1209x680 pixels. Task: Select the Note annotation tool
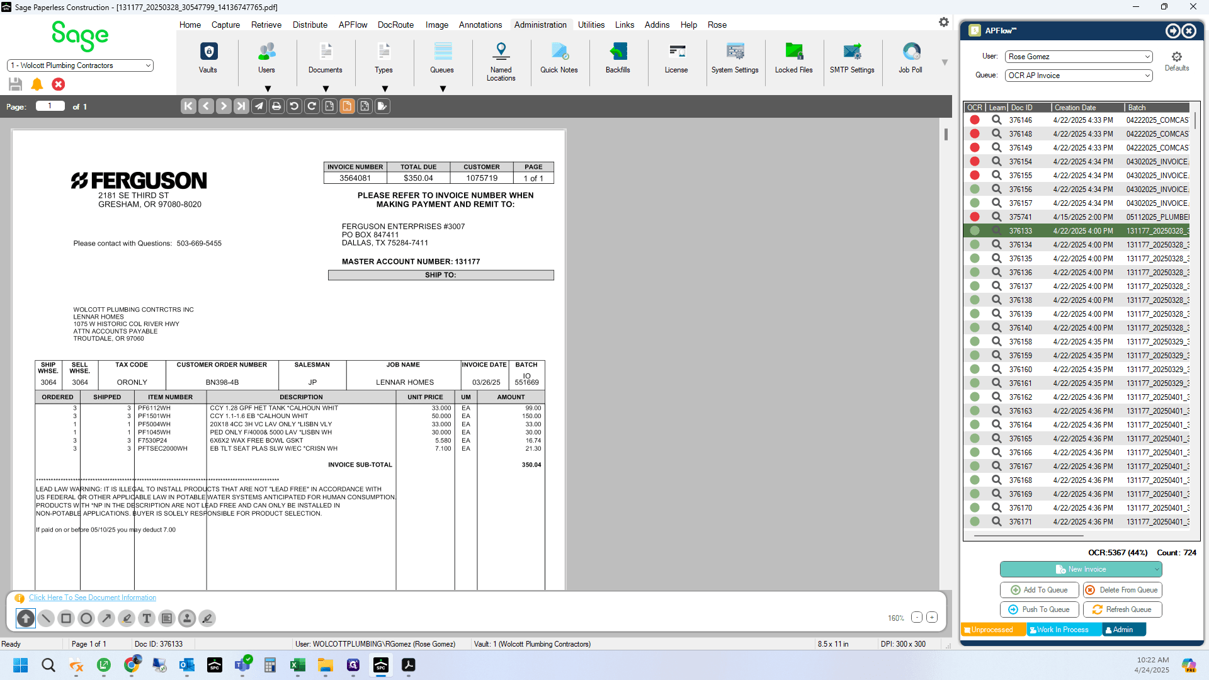pos(167,618)
